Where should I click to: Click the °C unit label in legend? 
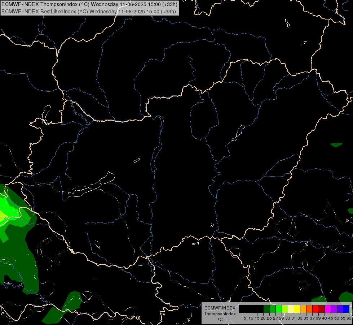click(x=220, y=319)
